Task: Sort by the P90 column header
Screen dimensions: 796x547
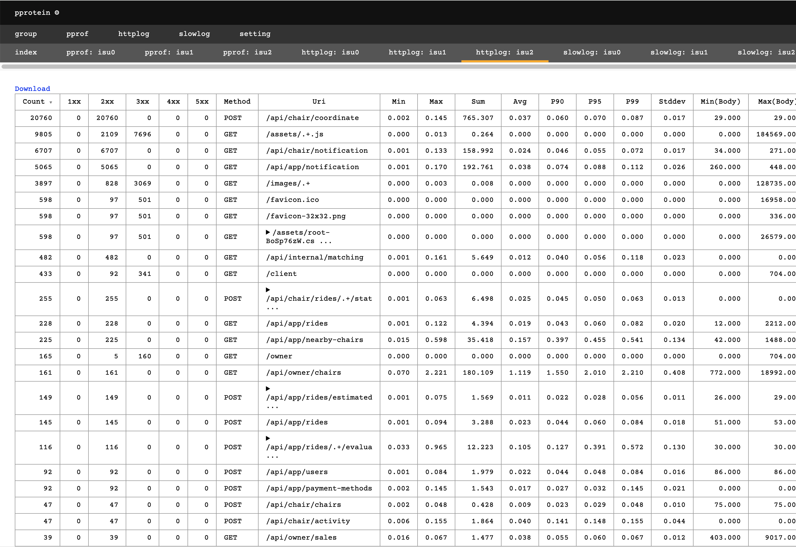Action: pyautogui.click(x=557, y=102)
